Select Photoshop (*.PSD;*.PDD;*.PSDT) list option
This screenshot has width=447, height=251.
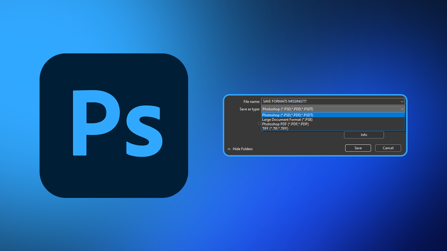[x=333, y=115]
